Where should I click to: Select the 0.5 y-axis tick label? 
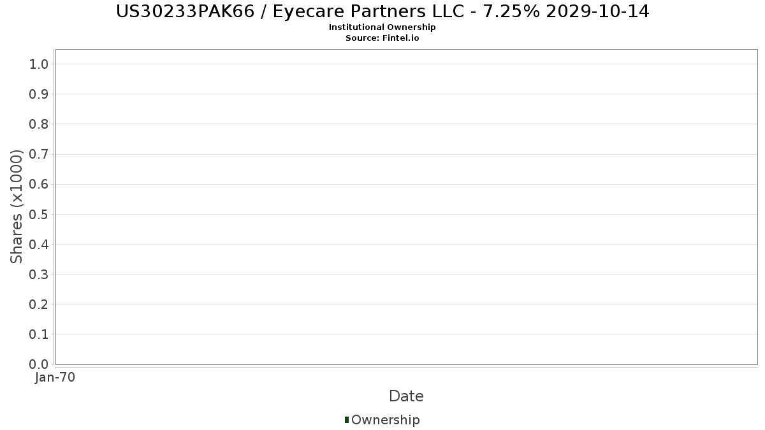coord(39,214)
